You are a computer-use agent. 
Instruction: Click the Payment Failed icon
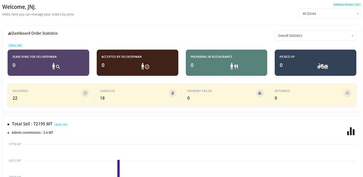[260, 93]
